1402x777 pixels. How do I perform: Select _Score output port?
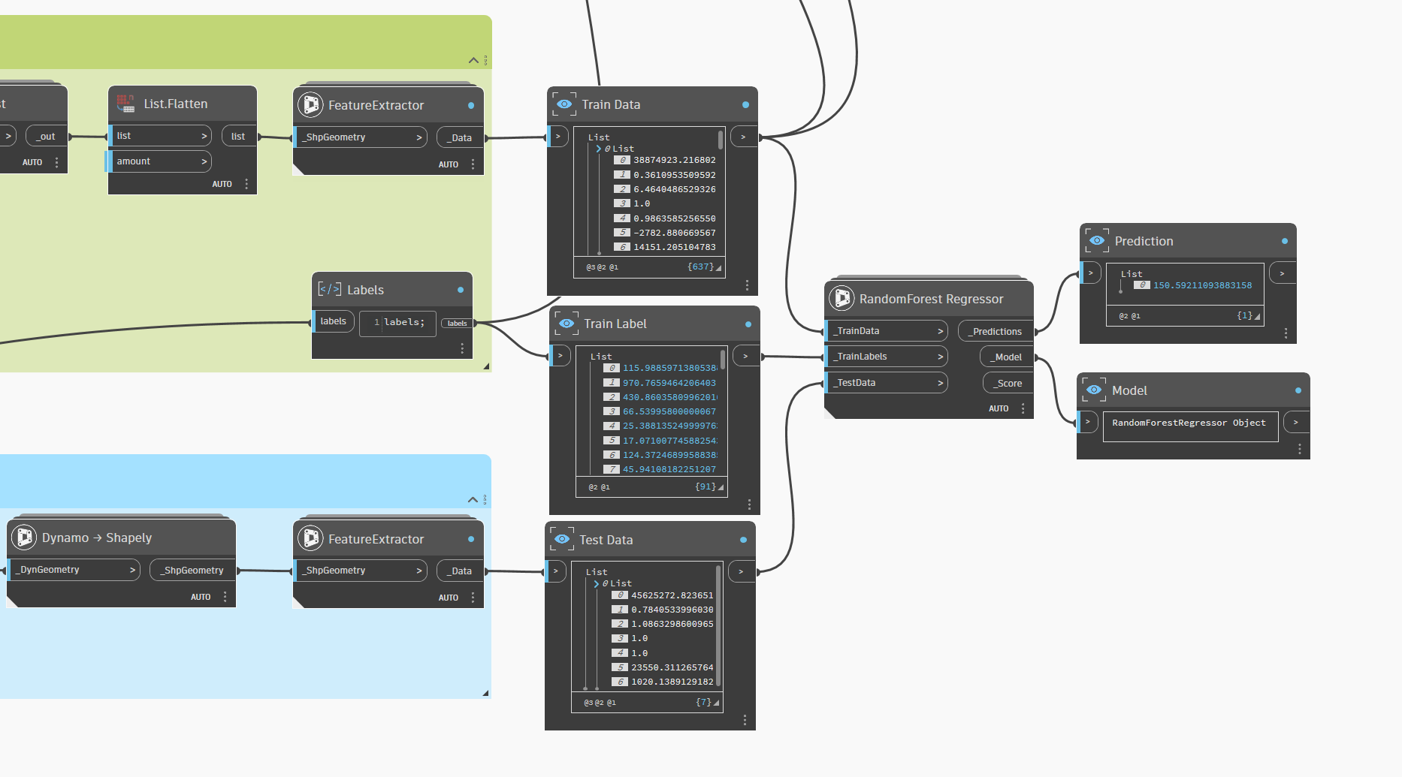pyautogui.click(x=1008, y=383)
